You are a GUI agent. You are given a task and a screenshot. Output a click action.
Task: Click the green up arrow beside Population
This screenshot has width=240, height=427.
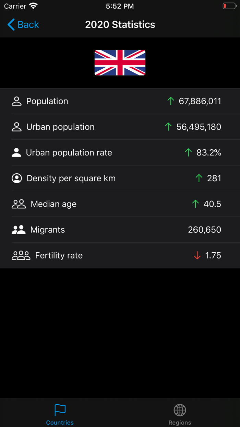(x=170, y=101)
